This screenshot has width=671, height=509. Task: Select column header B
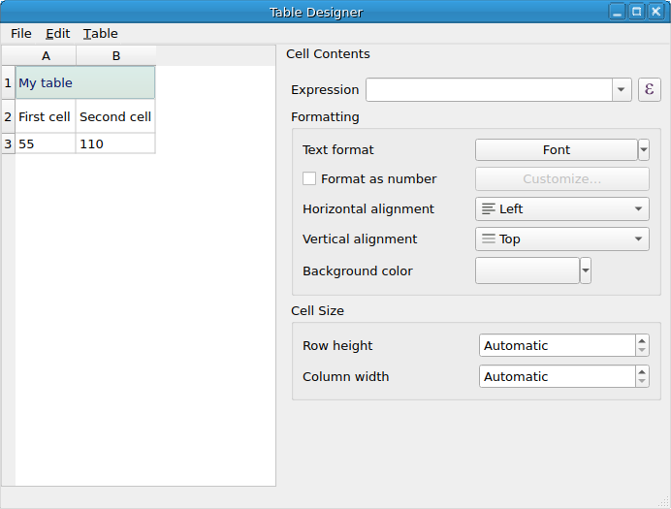[116, 56]
